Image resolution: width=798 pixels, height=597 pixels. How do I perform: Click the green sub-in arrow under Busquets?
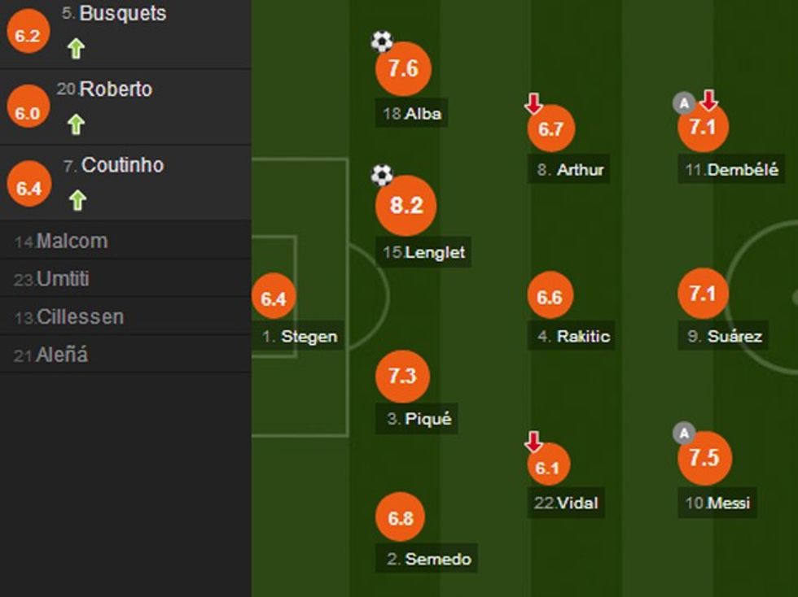click(76, 49)
